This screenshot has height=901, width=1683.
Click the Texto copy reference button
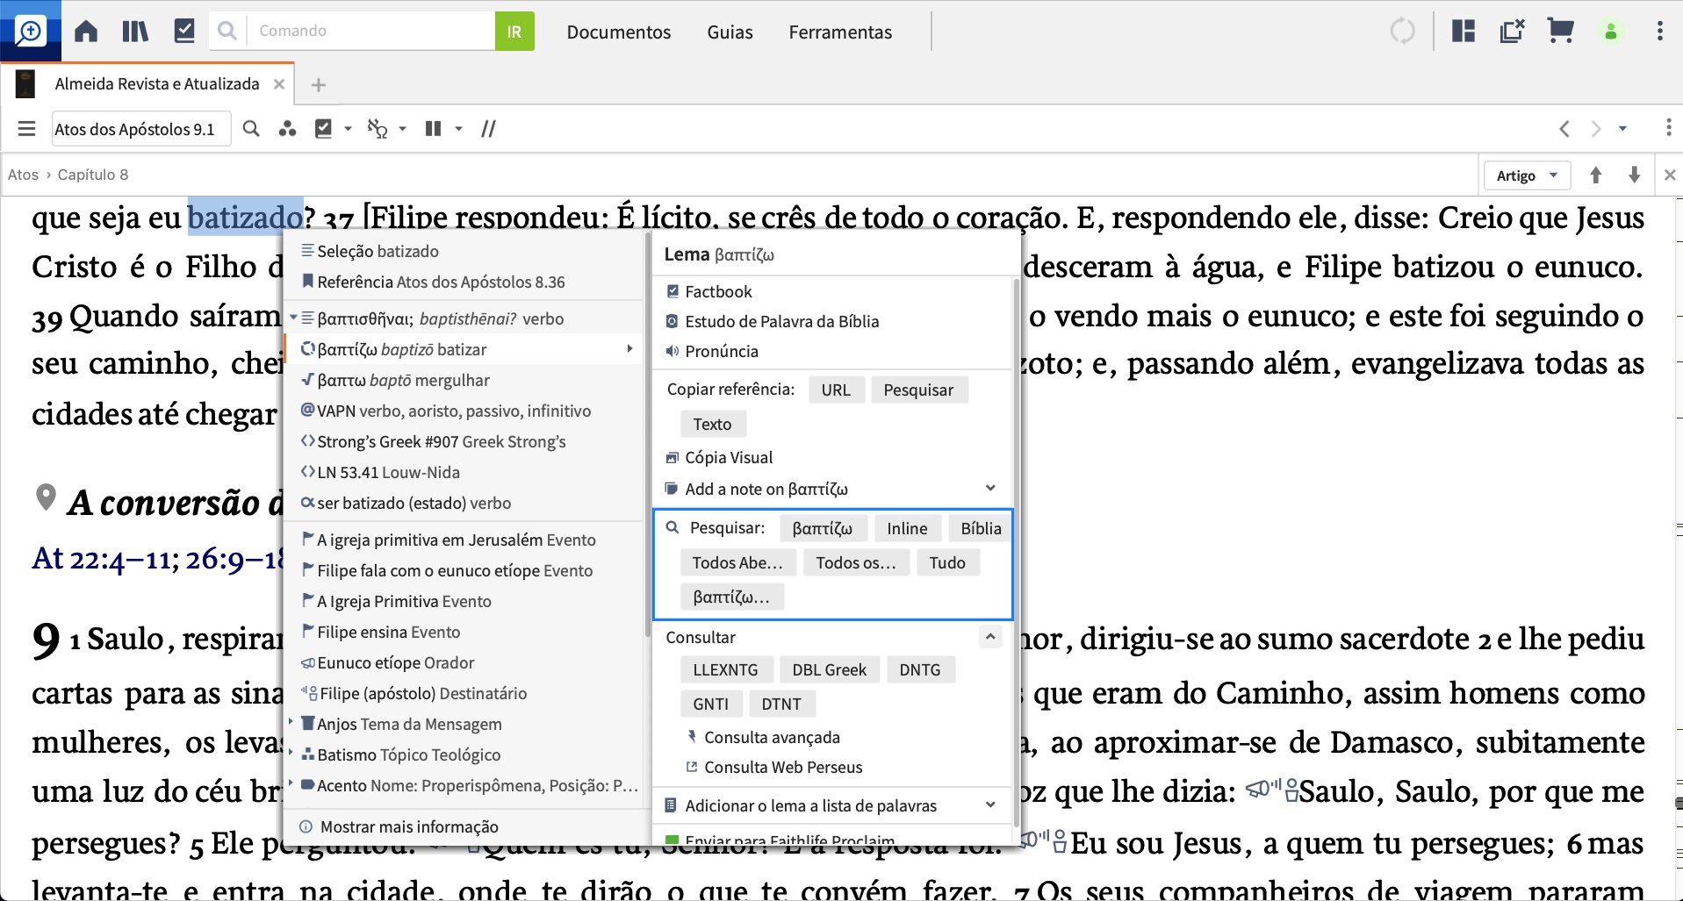(x=712, y=424)
